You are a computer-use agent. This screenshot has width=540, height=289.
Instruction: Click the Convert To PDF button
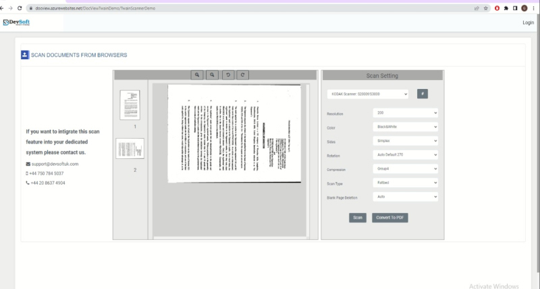(390, 218)
